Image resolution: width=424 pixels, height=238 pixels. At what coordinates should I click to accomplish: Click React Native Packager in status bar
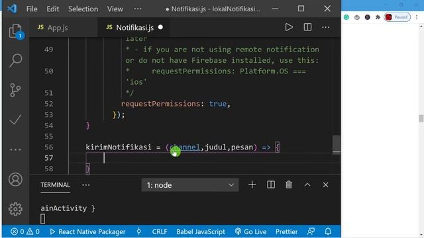87,231
